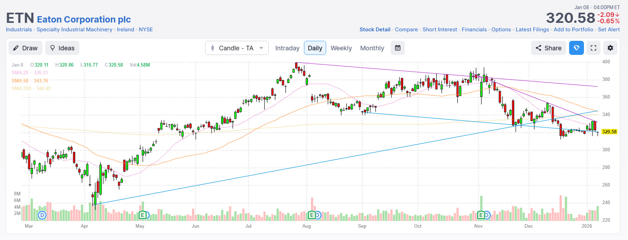Open chart settings gear icon
This screenshot has height=240, width=628.
point(610,48)
